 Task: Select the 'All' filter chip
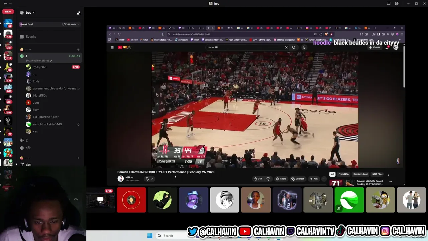(332, 174)
